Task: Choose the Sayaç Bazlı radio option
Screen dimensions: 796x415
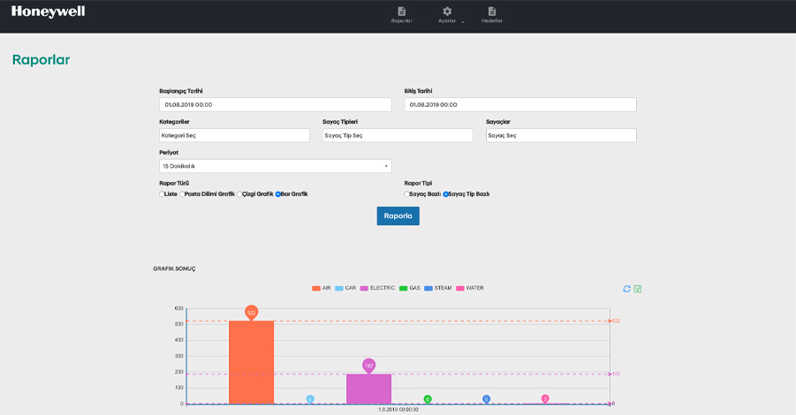Action: (406, 194)
